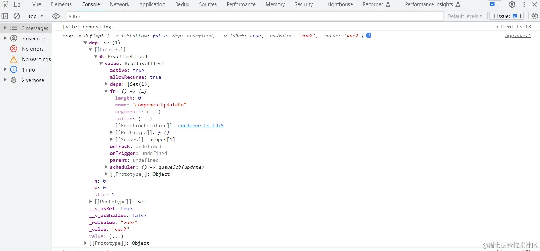Expand the deps: [Set(1)] node
Viewport: 540px width, 251px height.
coord(106,84)
